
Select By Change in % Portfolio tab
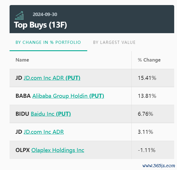pyautogui.click(x=48, y=42)
